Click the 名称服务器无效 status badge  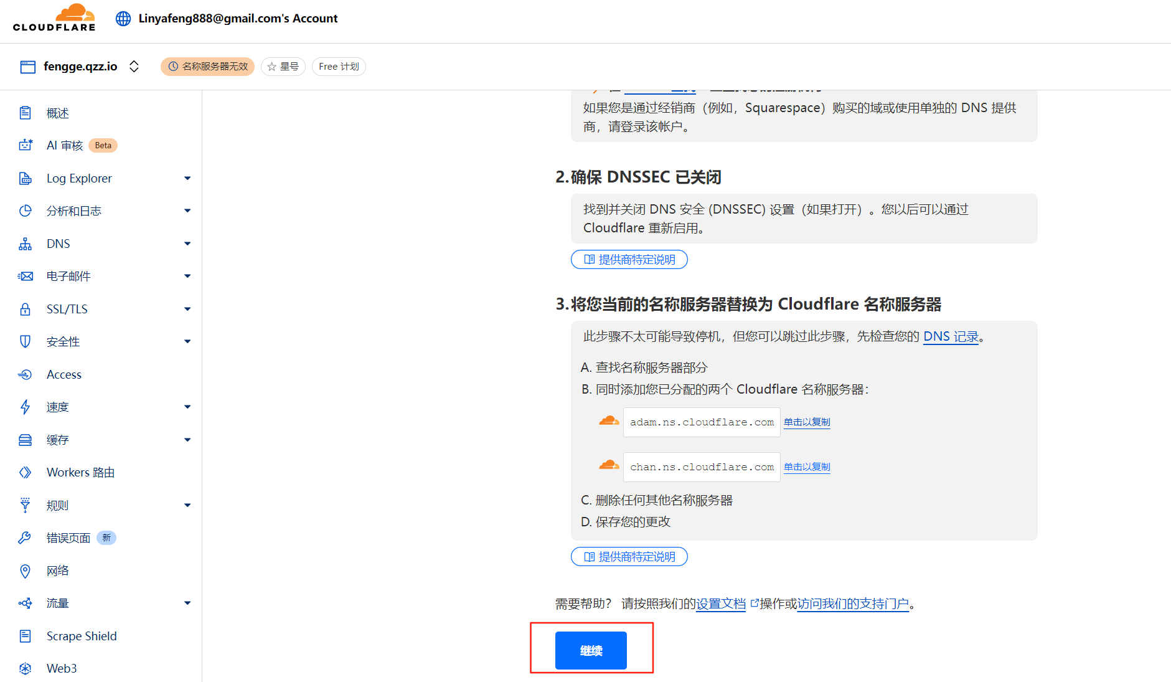[x=208, y=66]
